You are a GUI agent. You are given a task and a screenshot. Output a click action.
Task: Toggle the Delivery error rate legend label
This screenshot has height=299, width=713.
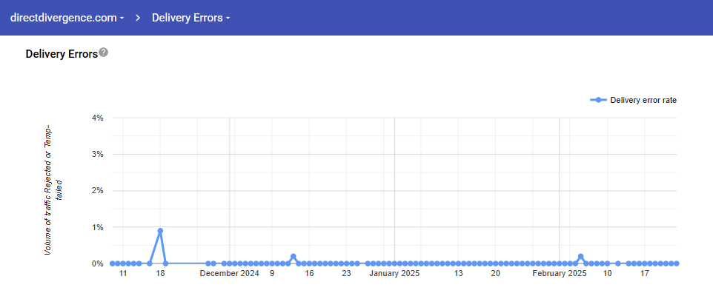pos(643,100)
